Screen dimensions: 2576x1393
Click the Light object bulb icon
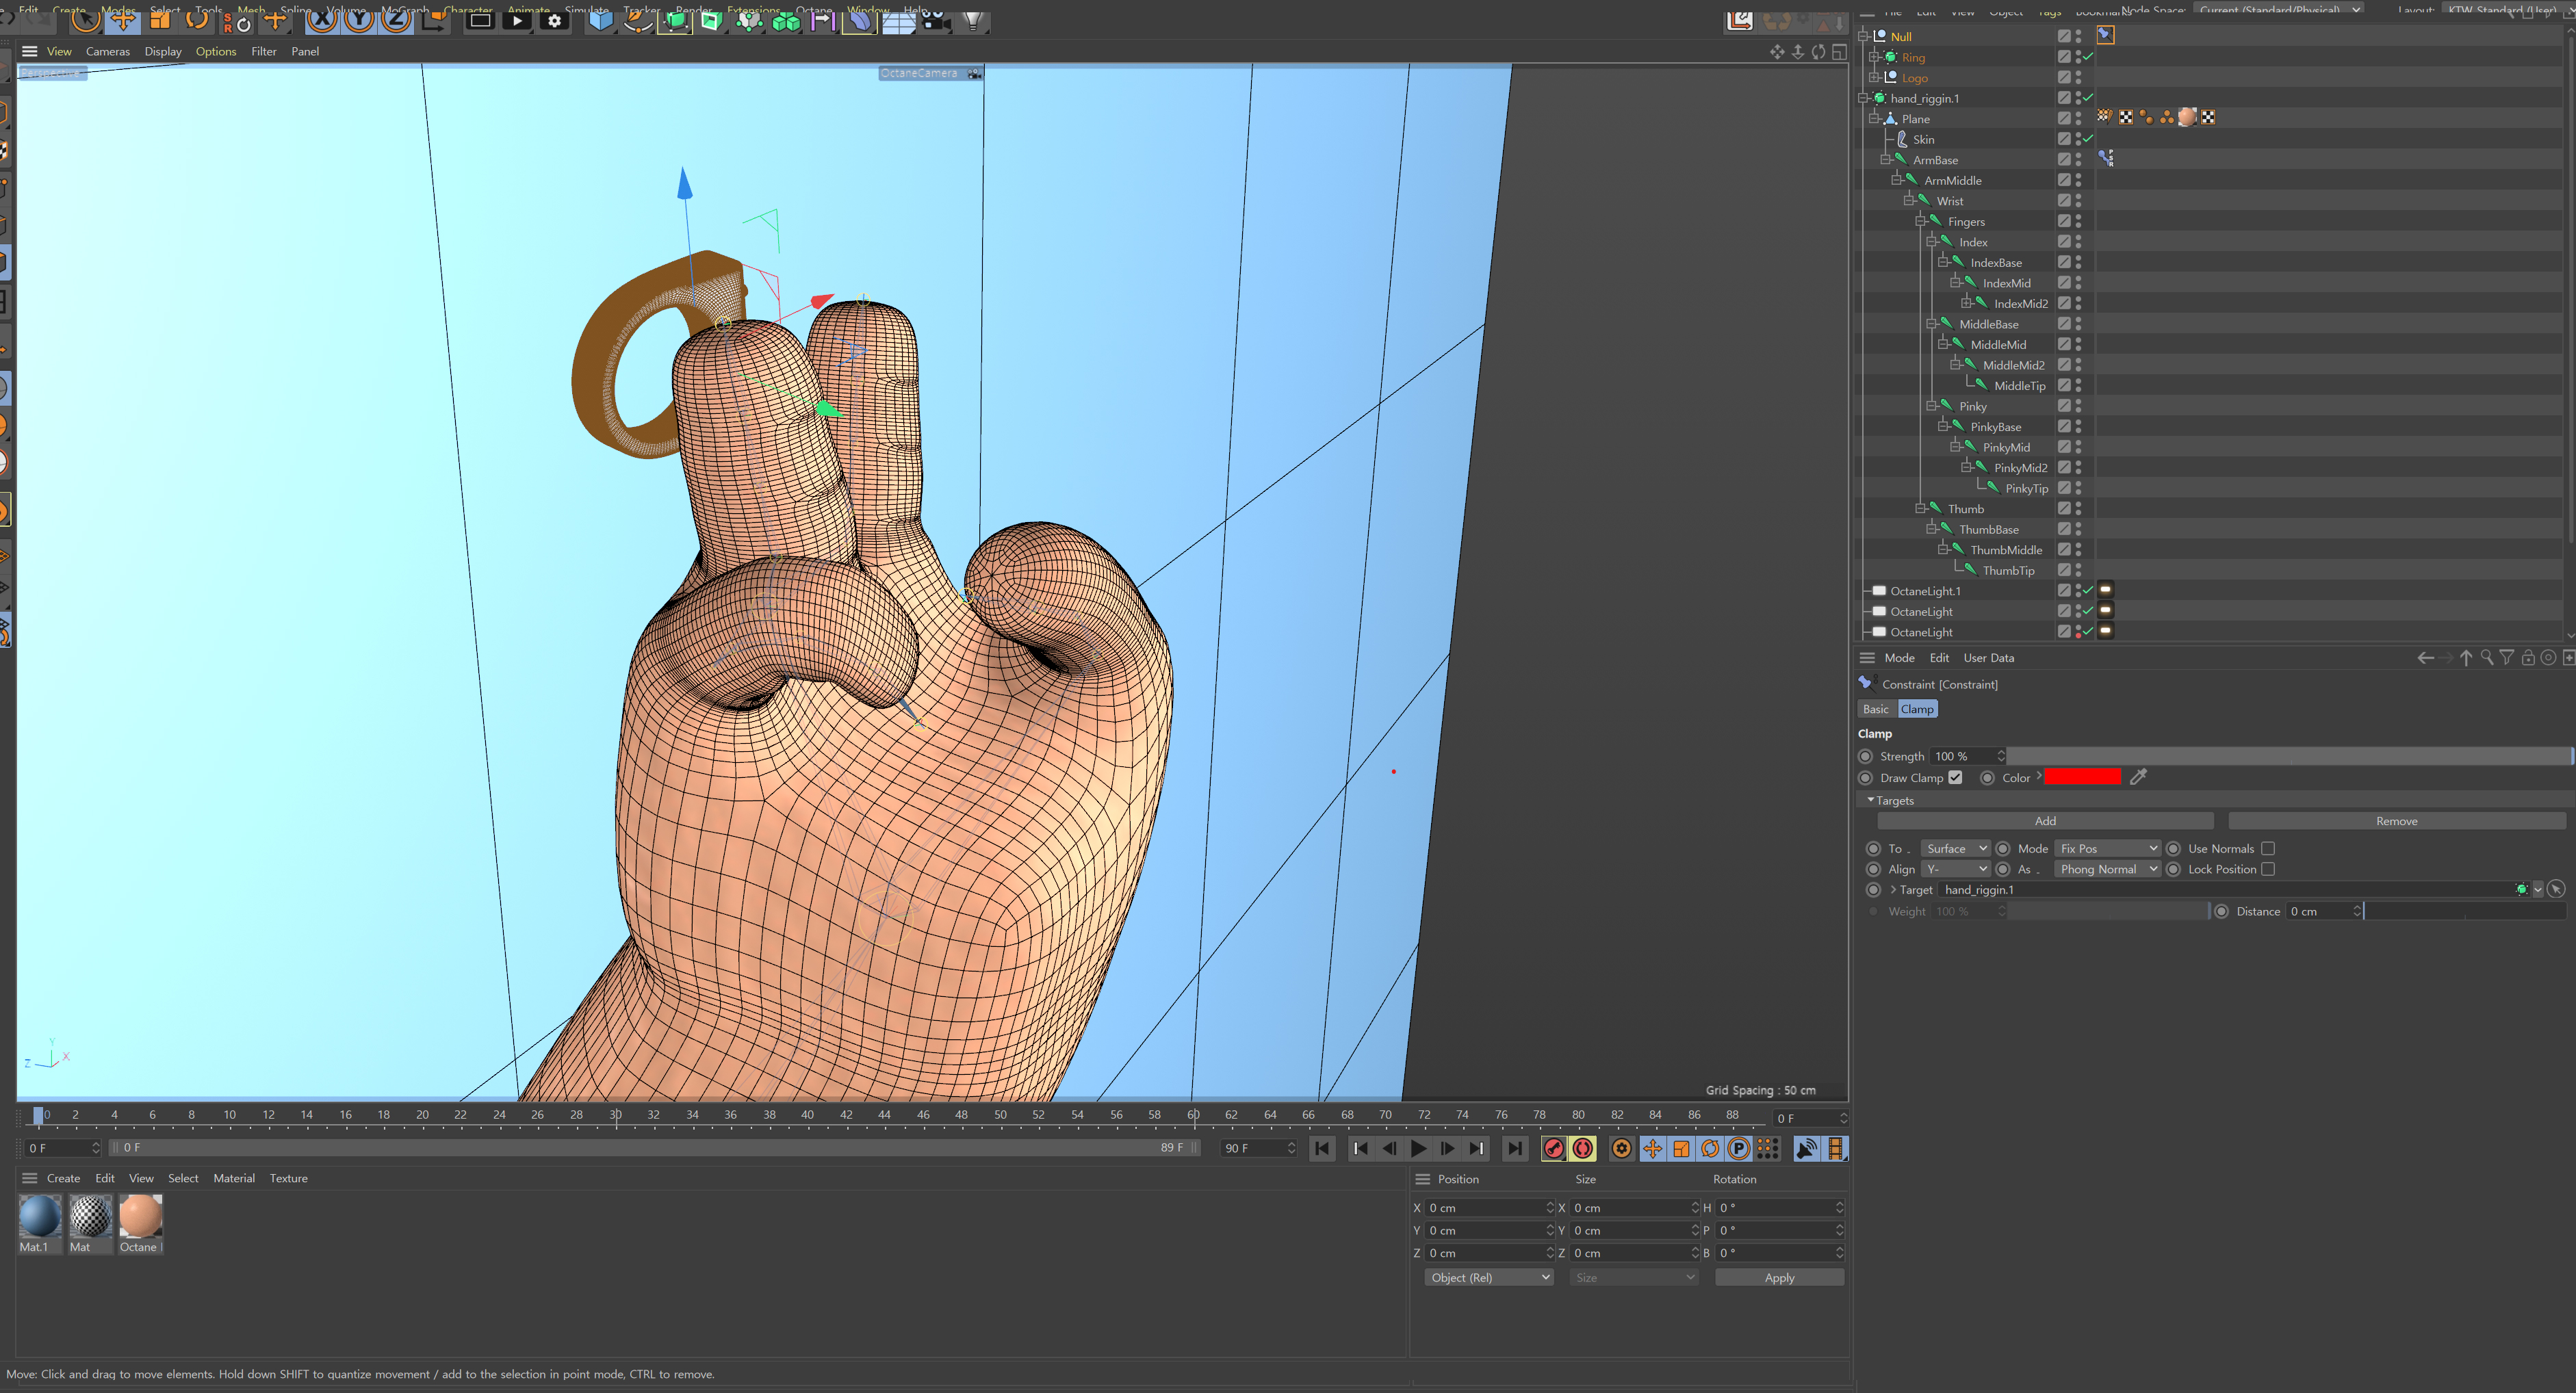pyautogui.click(x=972, y=20)
